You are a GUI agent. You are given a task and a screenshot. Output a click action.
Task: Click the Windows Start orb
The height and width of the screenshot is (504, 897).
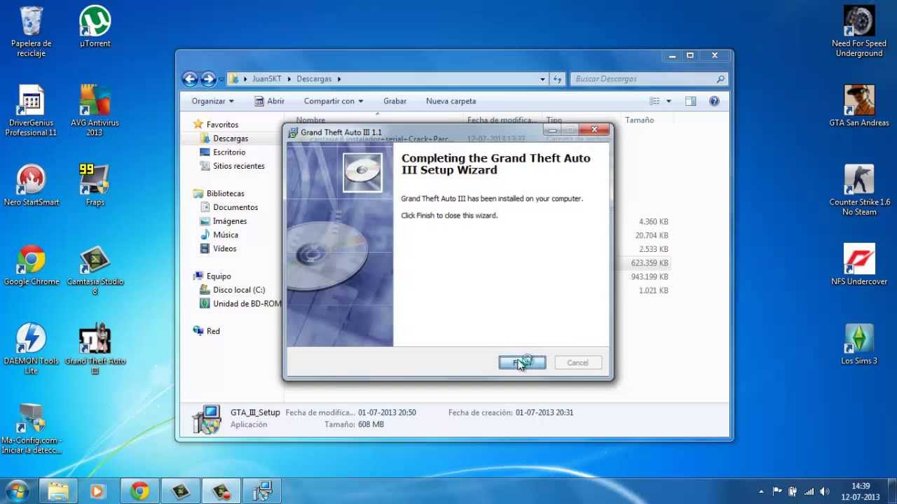[x=17, y=491]
